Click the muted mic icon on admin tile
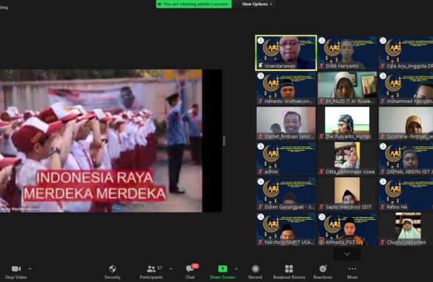 point(260,172)
